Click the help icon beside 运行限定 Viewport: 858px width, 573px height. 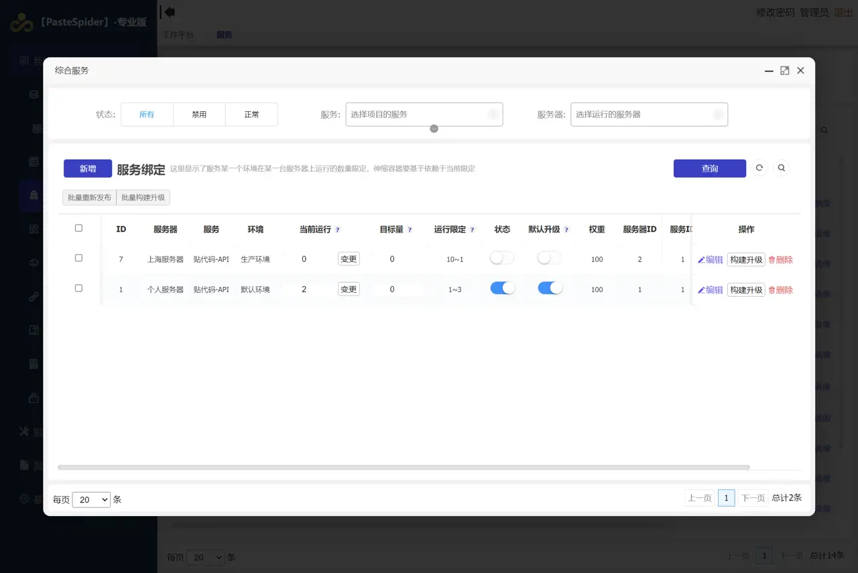(472, 230)
